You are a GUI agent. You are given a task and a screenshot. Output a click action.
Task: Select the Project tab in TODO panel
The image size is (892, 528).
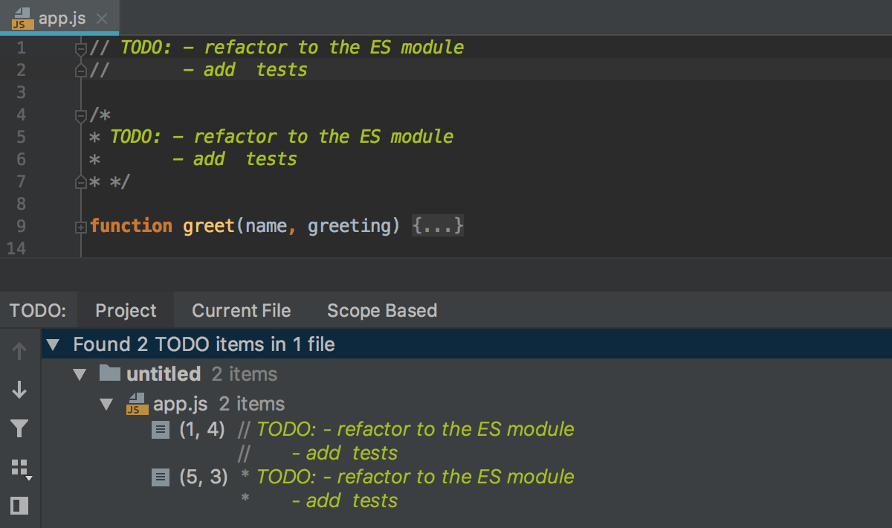pyautogui.click(x=126, y=310)
